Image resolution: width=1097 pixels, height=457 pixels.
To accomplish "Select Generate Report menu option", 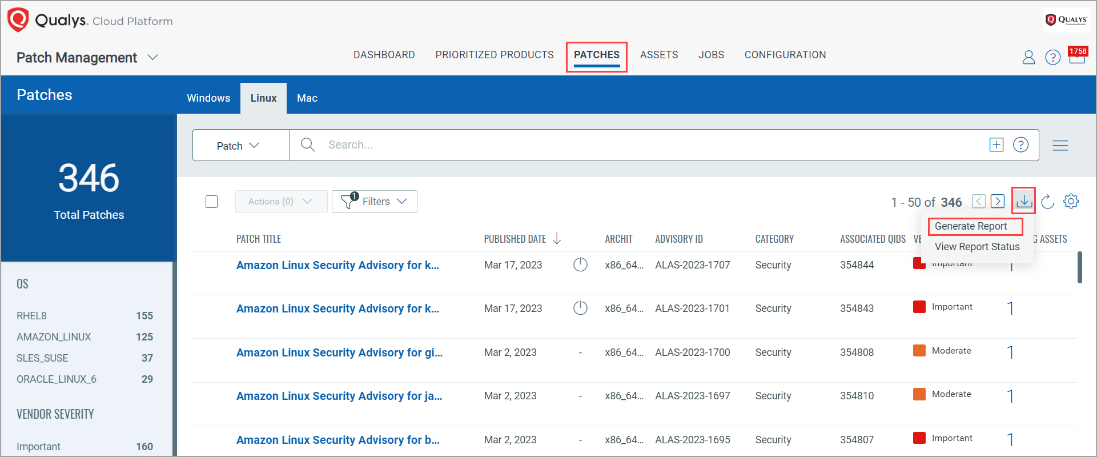I will 970,226.
